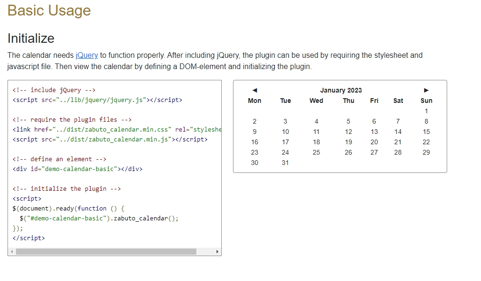
Task: Select day 19 under the Thu column
Action: click(349, 142)
